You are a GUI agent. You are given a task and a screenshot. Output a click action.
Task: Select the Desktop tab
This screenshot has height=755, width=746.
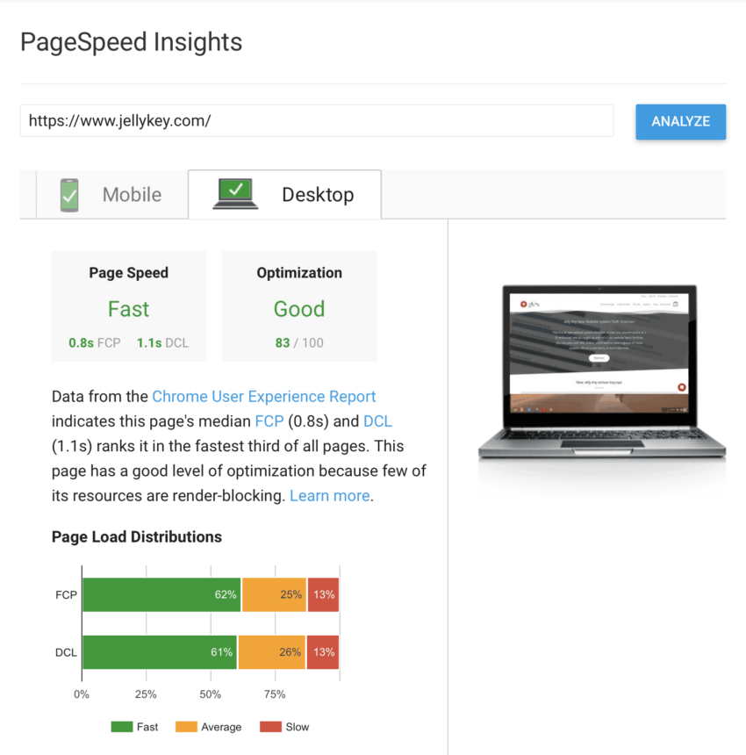(x=317, y=194)
